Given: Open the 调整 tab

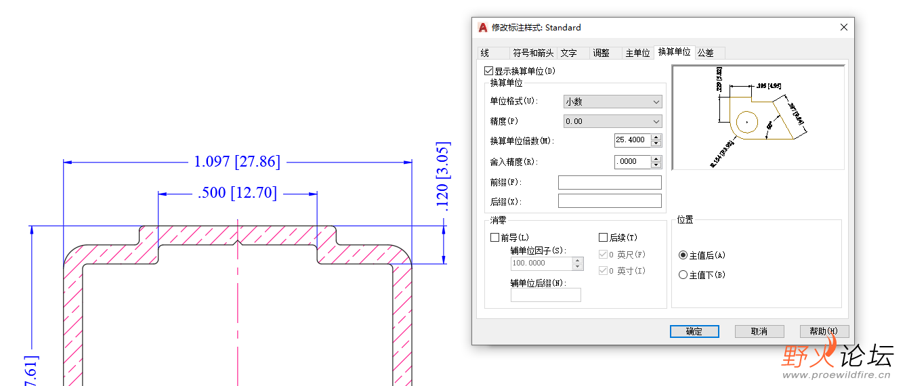Looking at the screenshot, I should (x=606, y=53).
